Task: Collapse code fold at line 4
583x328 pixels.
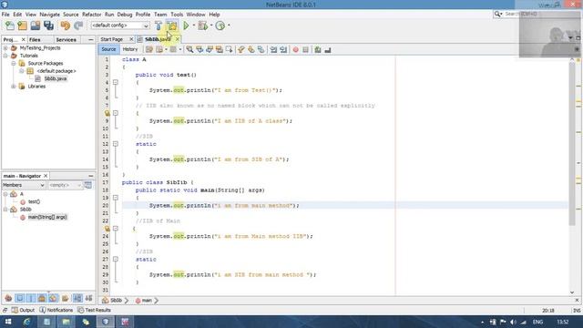Action: tap(116, 83)
